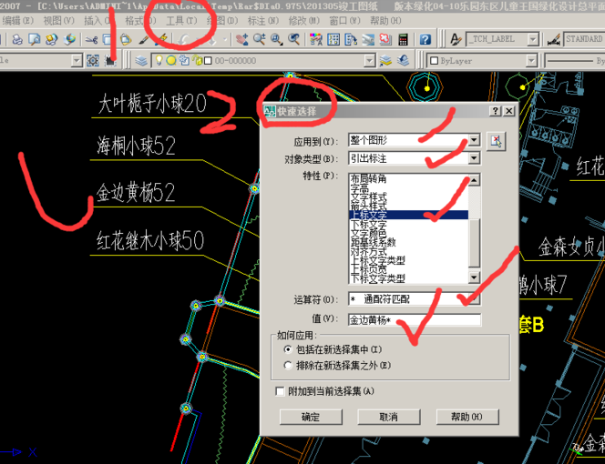Open the layer properties manager icon

pos(141,60)
